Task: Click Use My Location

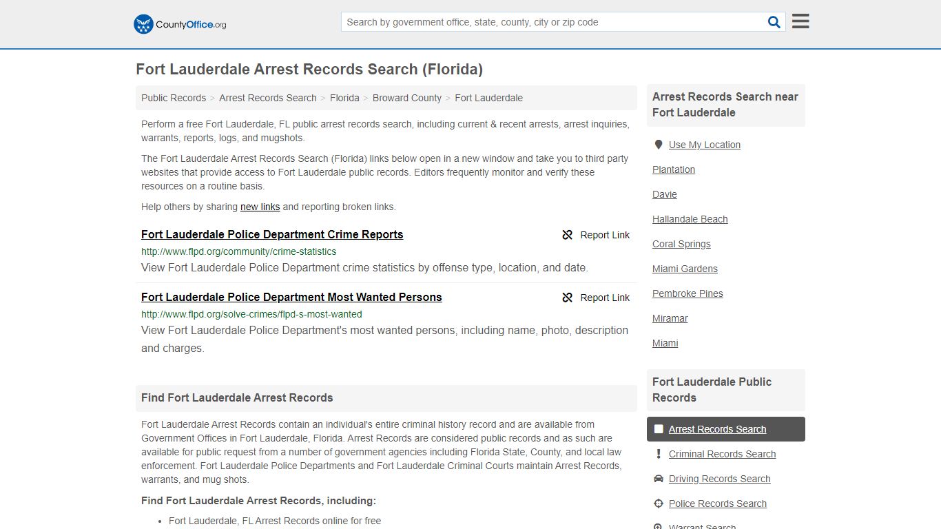Action: 705,145
